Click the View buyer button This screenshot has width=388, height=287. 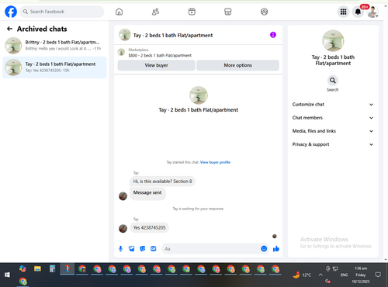pos(156,65)
